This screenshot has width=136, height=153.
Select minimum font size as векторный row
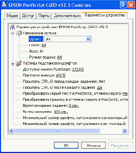(75, 118)
